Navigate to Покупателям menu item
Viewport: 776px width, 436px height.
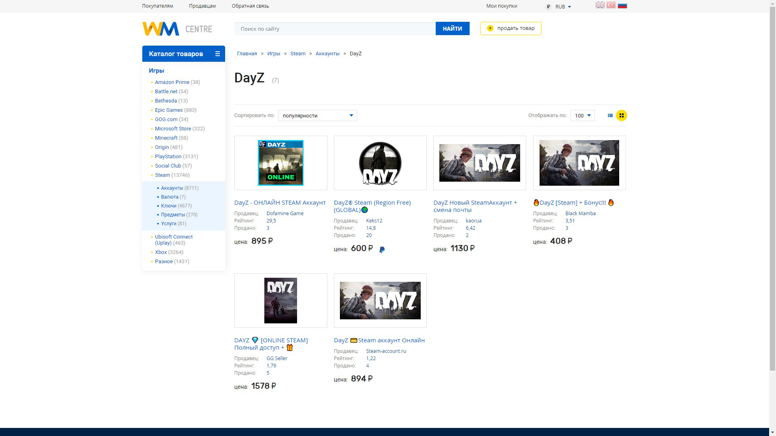click(158, 6)
